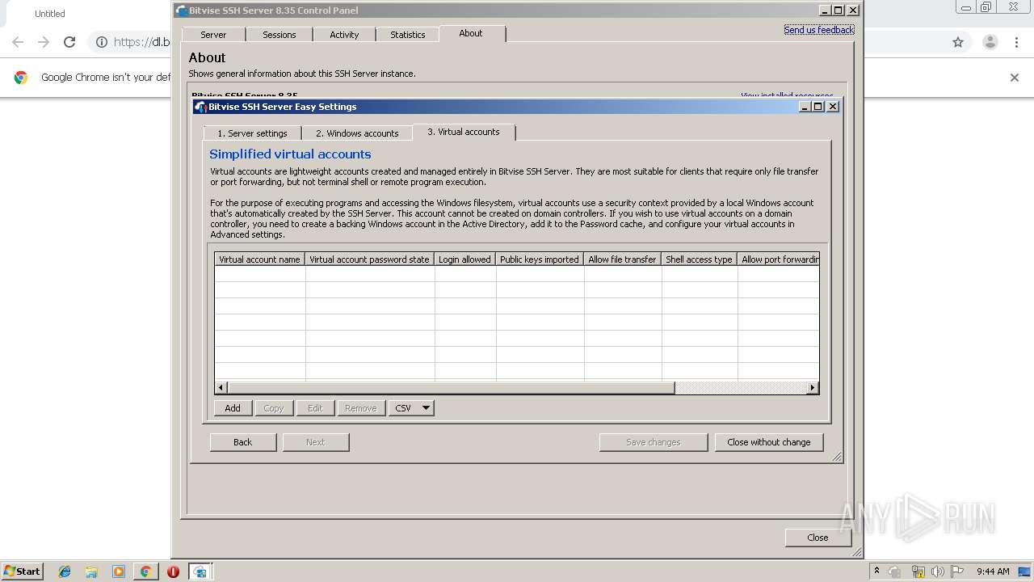Dismiss Chrome default browser notification bar
The image size is (1034, 582).
(x=1015, y=78)
